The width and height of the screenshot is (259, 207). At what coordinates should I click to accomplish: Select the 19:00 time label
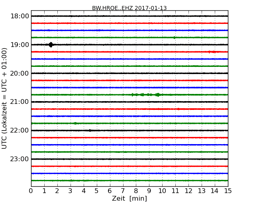tap(20, 45)
